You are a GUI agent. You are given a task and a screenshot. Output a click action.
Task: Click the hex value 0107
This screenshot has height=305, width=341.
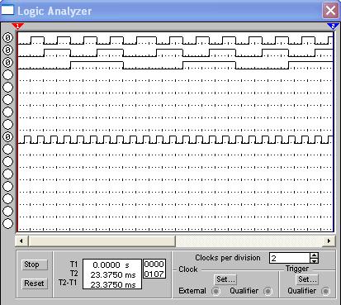[154, 274]
